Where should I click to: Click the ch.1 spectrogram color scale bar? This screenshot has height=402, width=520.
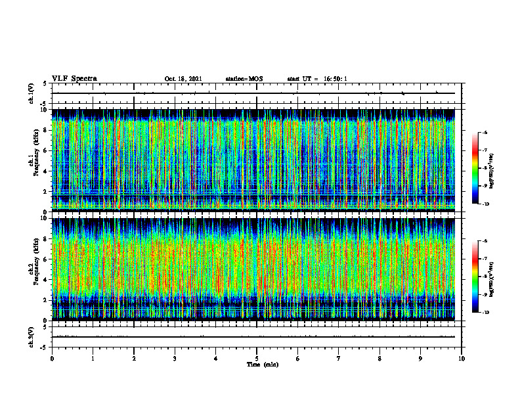click(475, 168)
